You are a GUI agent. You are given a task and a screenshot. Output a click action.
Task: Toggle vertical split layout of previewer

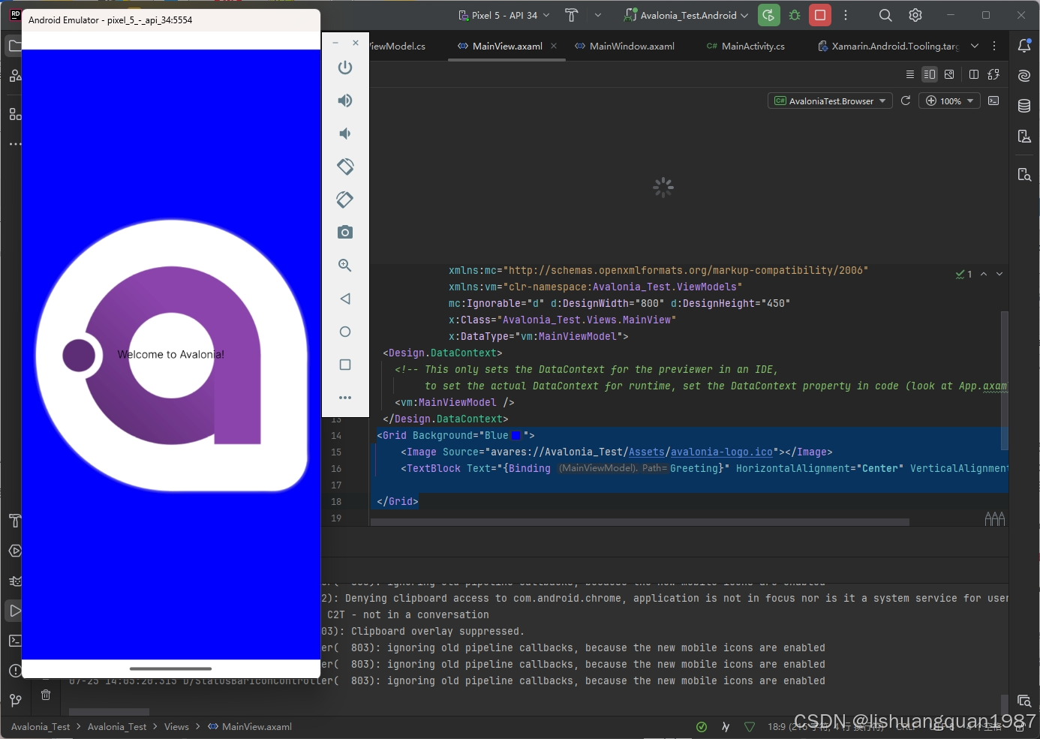pyautogui.click(x=974, y=74)
